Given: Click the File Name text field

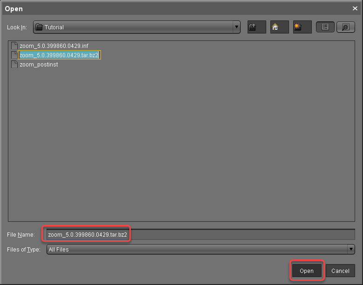Looking at the screenshot, I should (200, 234).
